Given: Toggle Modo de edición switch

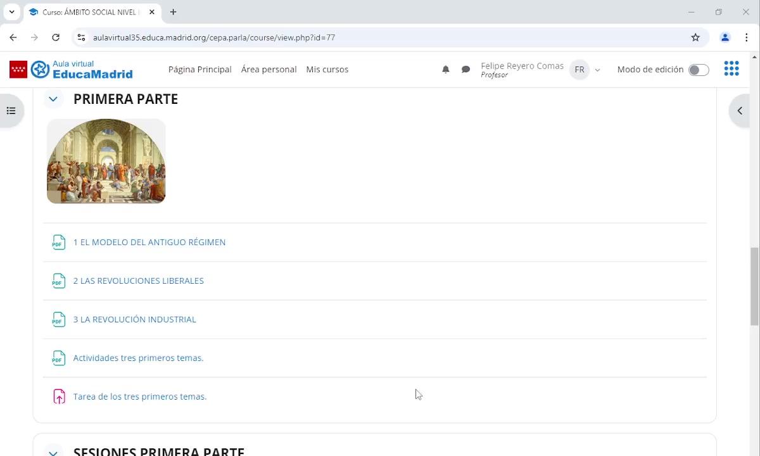Looking at the screenshot, I should [699, 70].
